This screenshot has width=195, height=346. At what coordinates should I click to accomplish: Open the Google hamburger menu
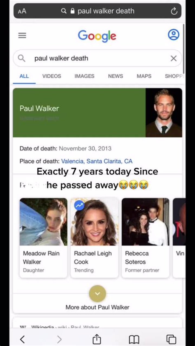(x=22, y=35)
